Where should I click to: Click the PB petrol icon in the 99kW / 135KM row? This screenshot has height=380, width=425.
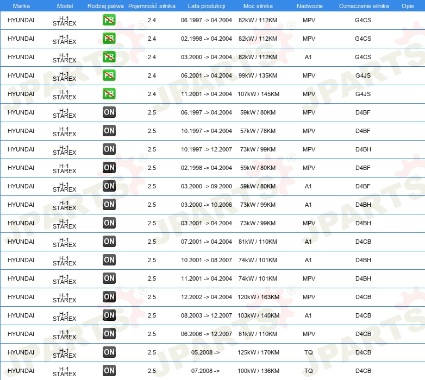coord(109,75)
